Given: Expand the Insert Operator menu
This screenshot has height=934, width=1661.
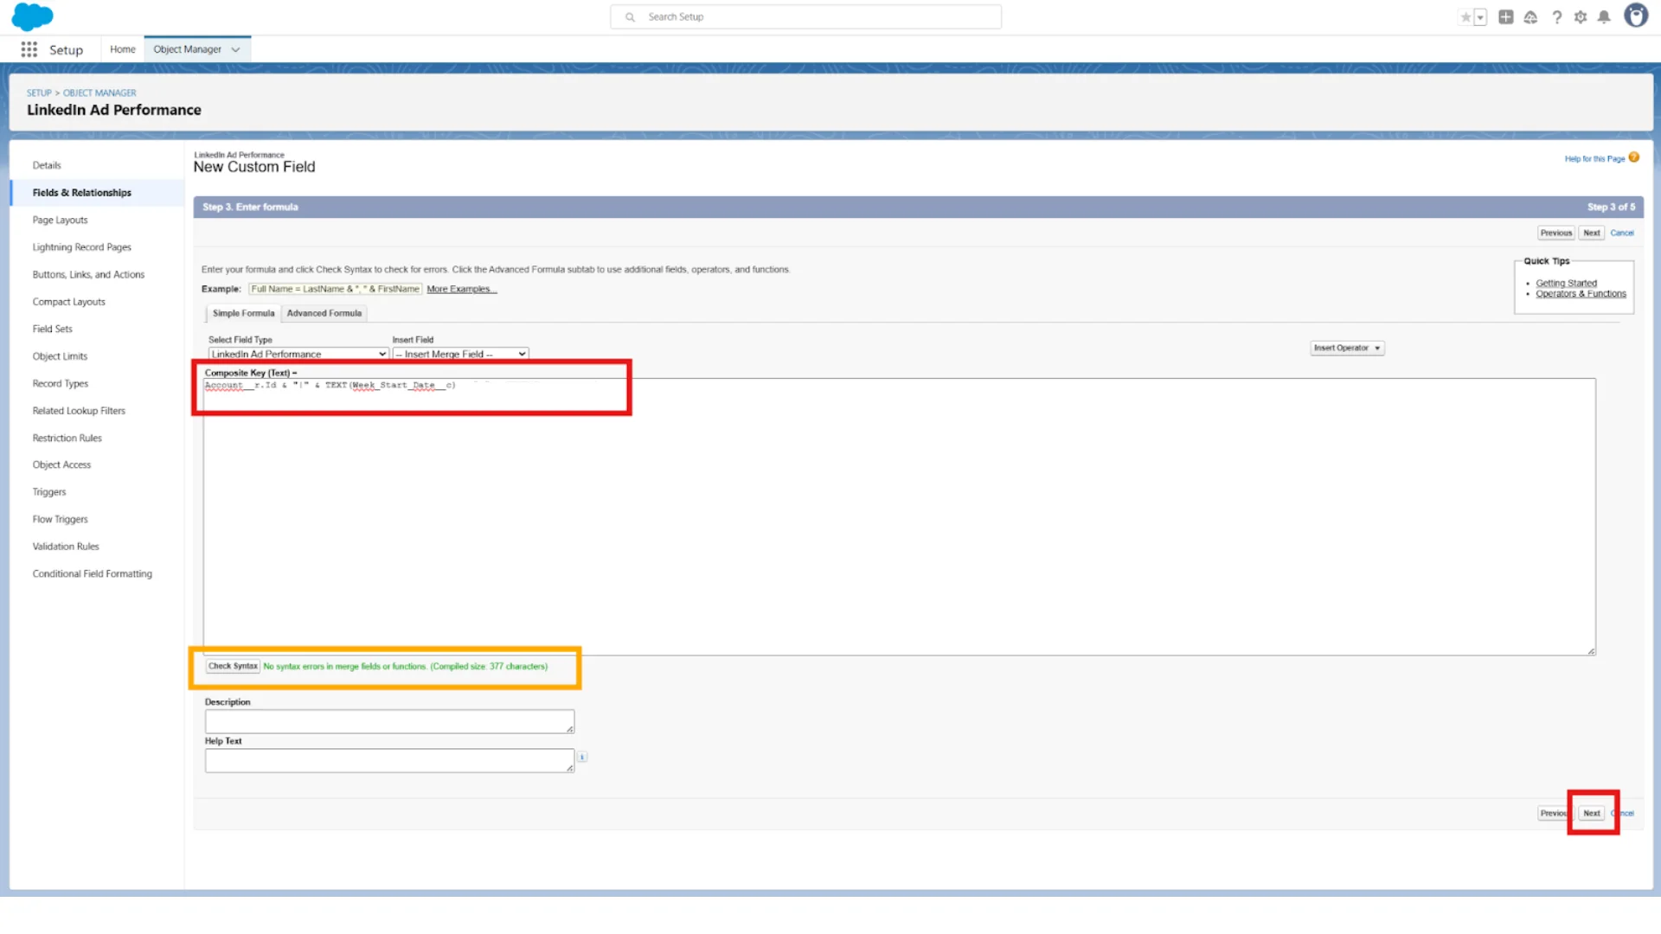Looking at the screenshot, I should pyautogui.click(x=1346, y=348).
